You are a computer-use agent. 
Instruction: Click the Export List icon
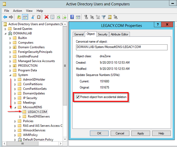click(x=64, y=17)
